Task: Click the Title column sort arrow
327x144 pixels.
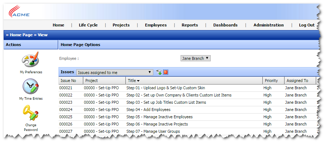Action: 138,81
